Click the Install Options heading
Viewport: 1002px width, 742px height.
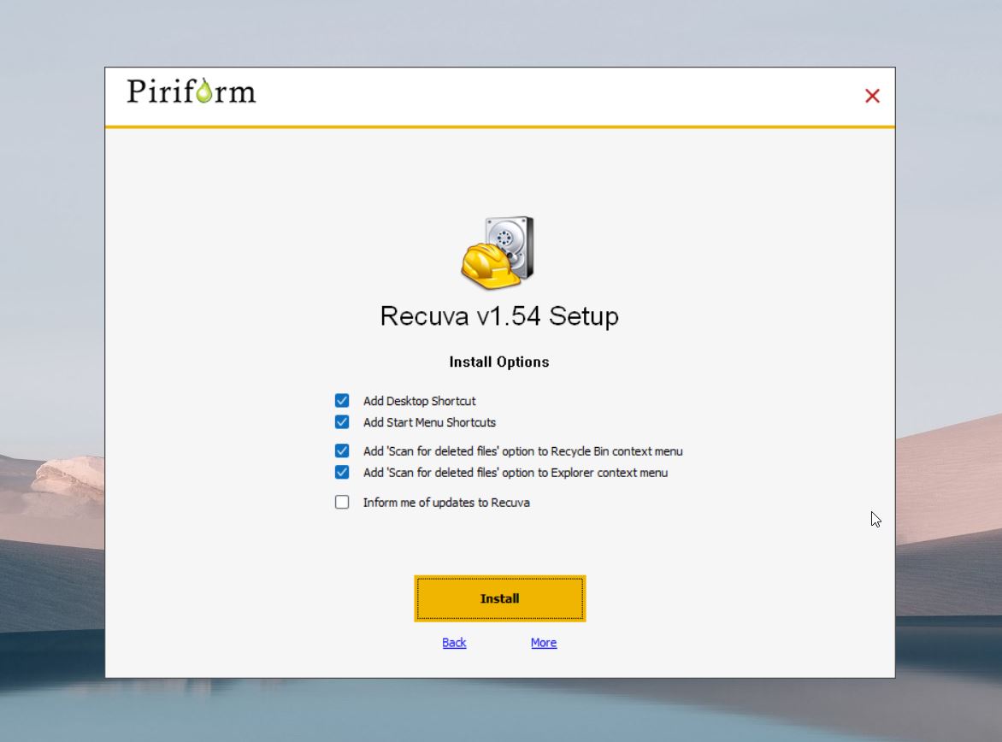(x=499, y=362)
